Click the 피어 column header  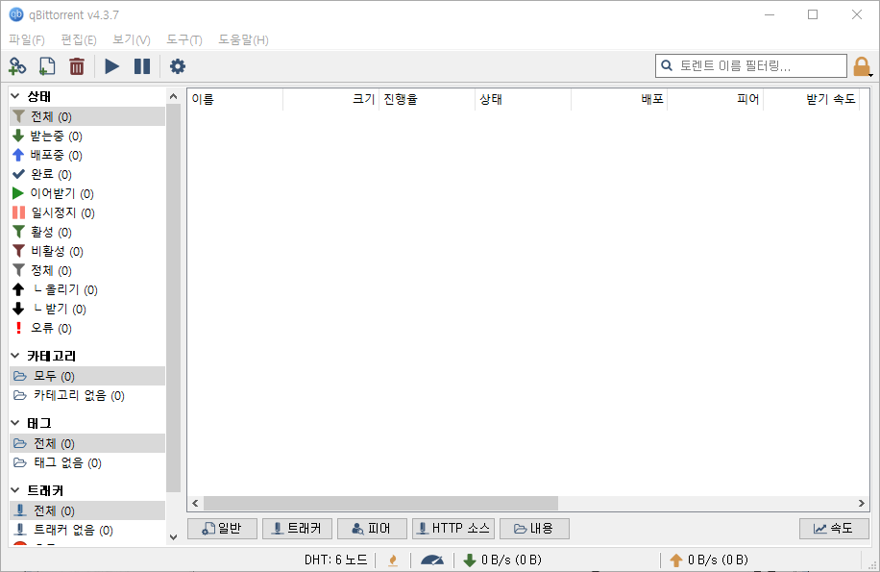[x=715, y=99]
